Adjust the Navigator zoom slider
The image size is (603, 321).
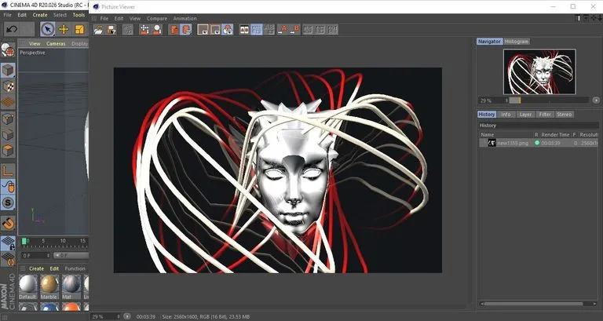tap(548, 100)
